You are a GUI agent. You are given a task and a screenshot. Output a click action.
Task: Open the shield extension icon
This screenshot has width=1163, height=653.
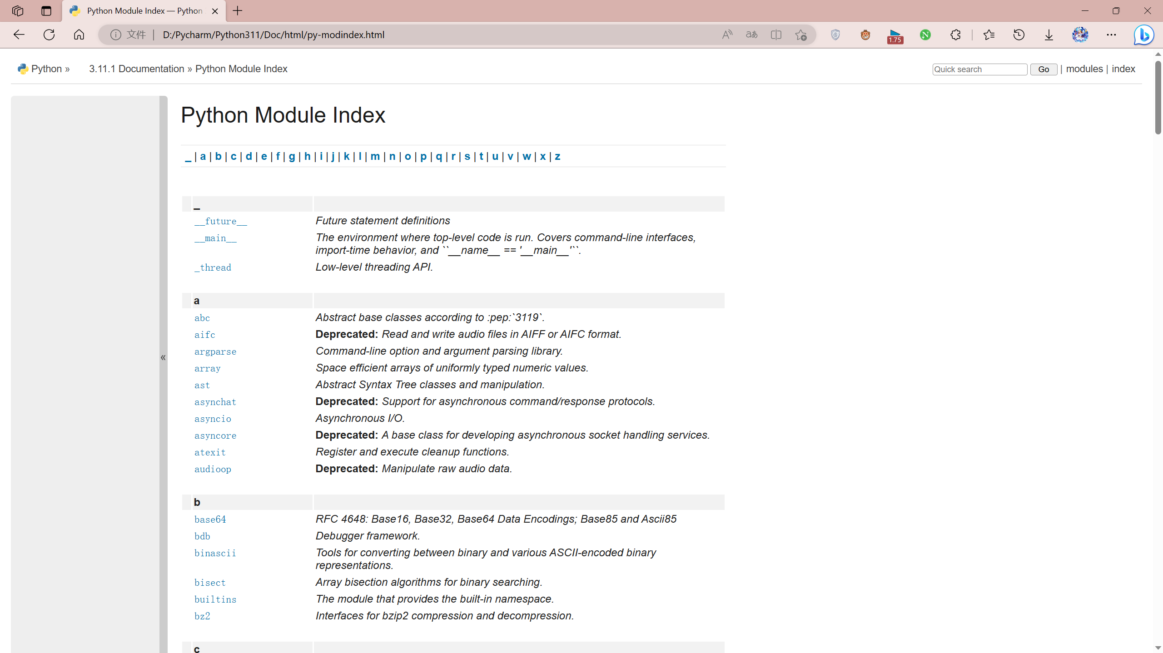point(835,35)
